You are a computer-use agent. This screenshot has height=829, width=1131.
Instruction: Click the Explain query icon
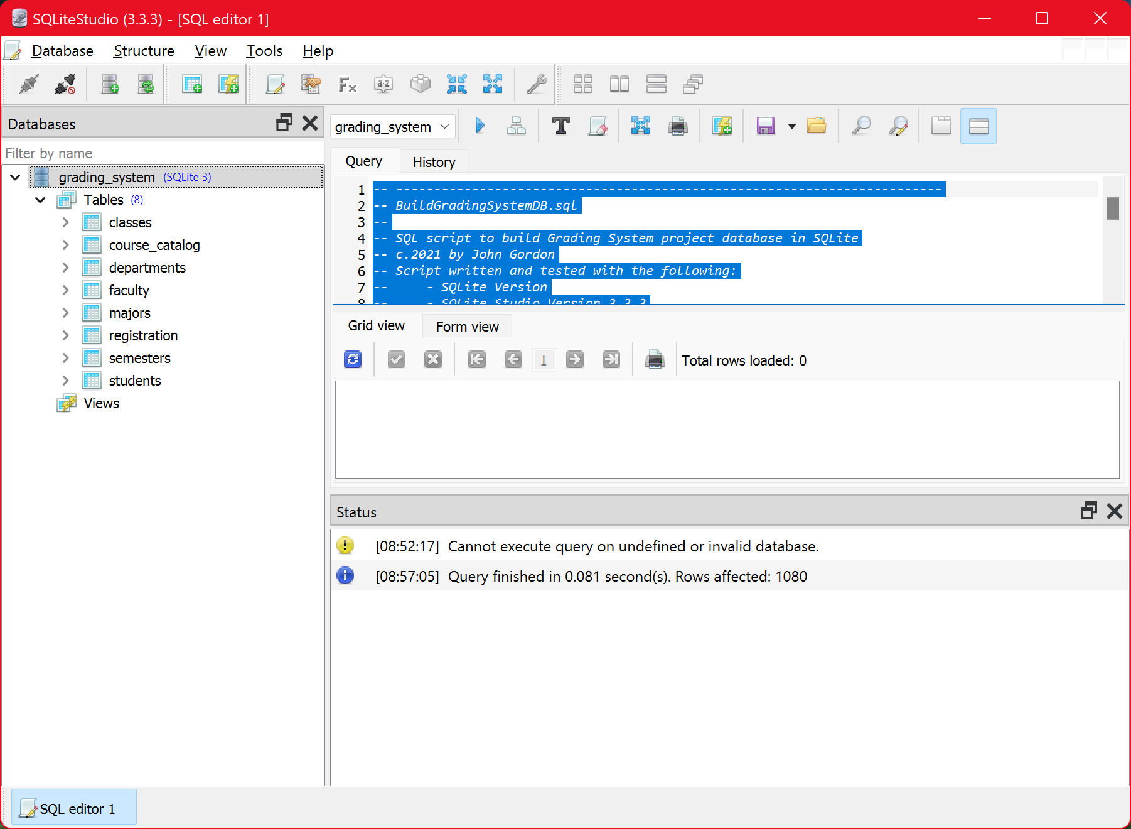click(x=517, y=126)
